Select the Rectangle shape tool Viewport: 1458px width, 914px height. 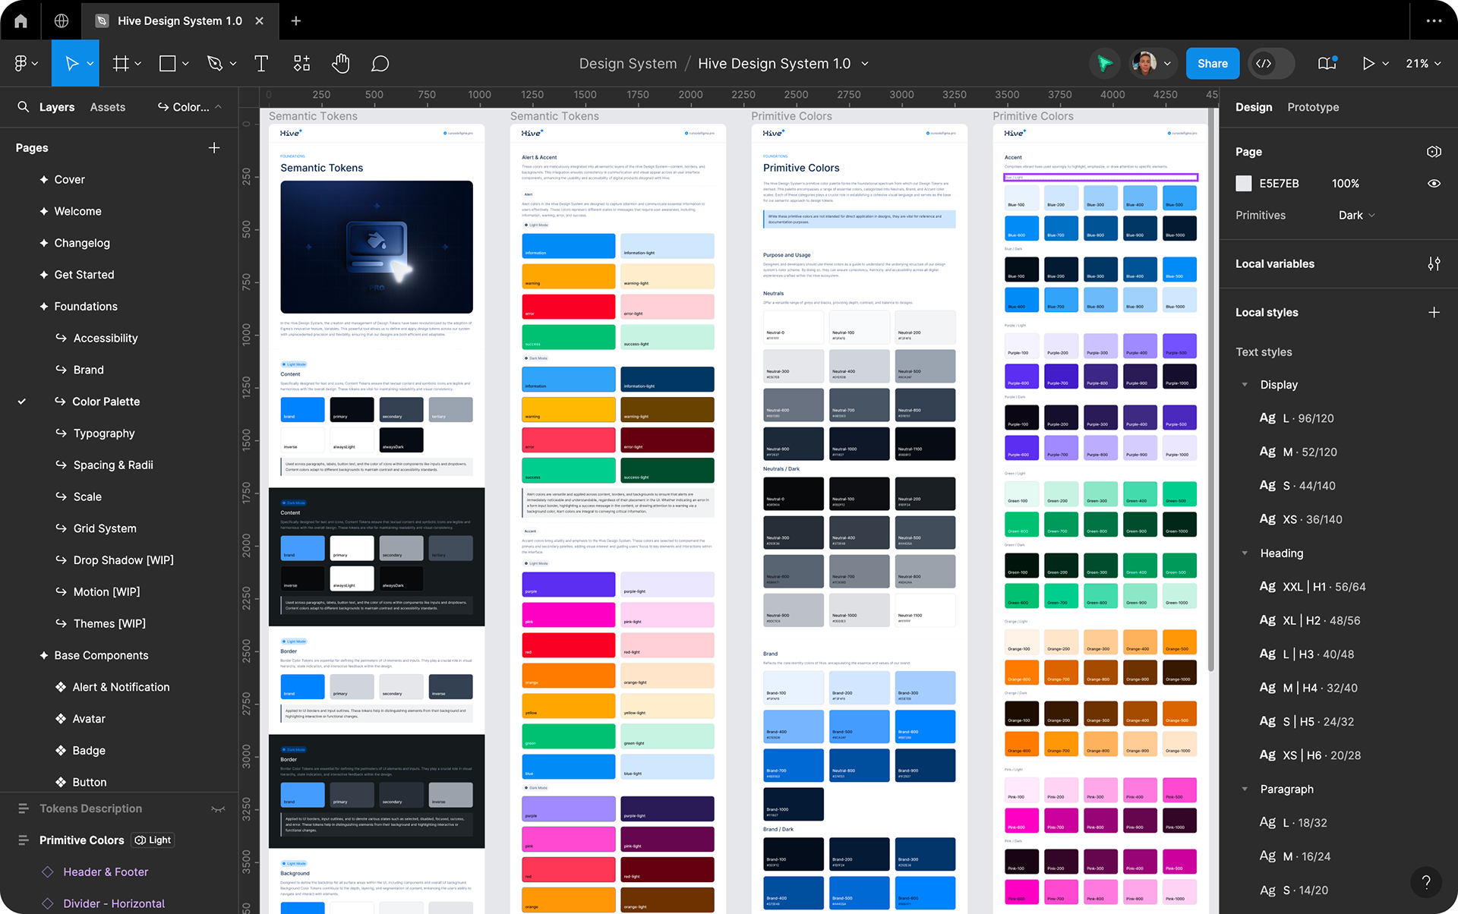pos(167,64)
